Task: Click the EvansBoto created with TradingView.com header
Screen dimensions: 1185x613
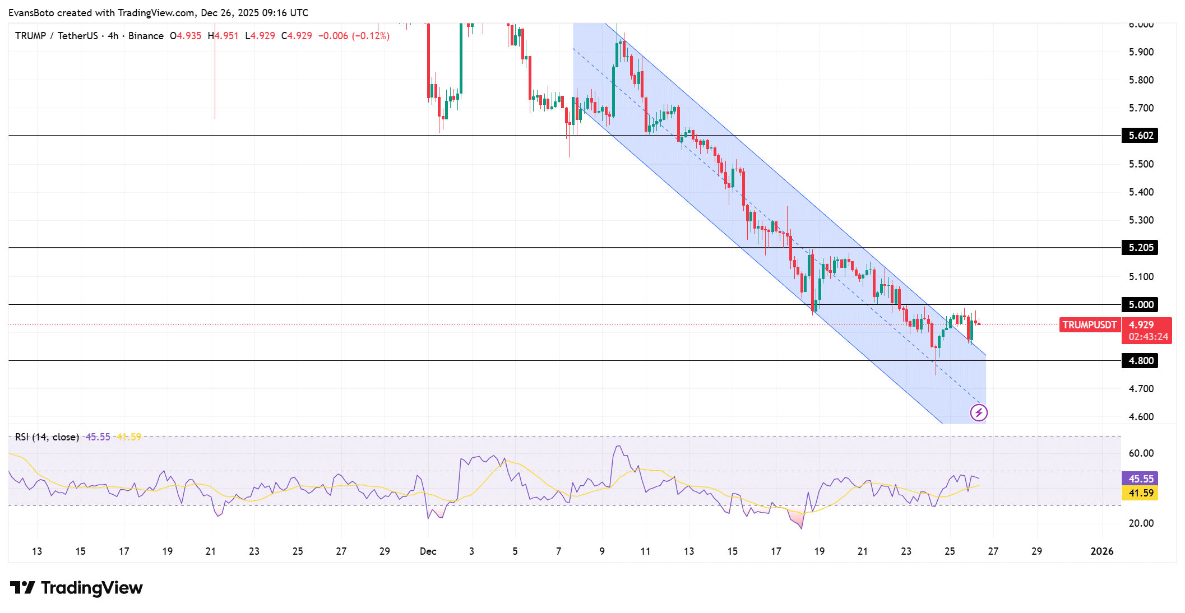Action: 158,12
